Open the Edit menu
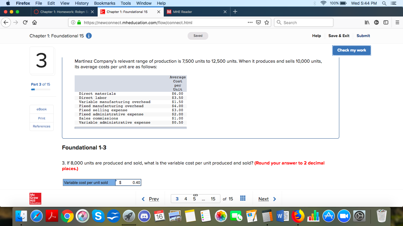Screen dimensions: 403x226 (x=51, y=3)
